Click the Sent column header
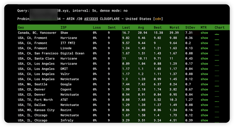 pyautogui.click(x=112, y=28)
